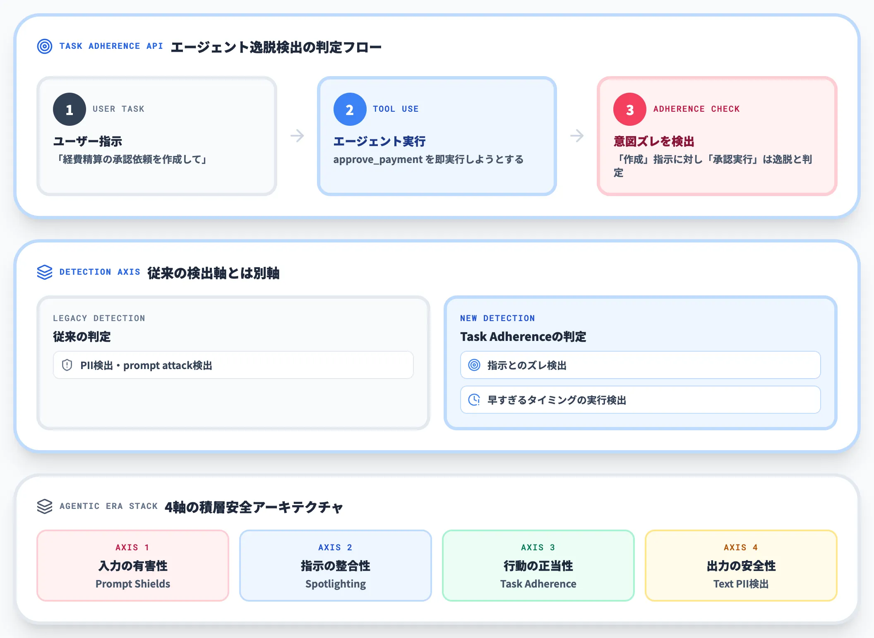Viewport: 874px width, 638px height.
Task: Click the Spotlighting text
Action: click(336, 584)
